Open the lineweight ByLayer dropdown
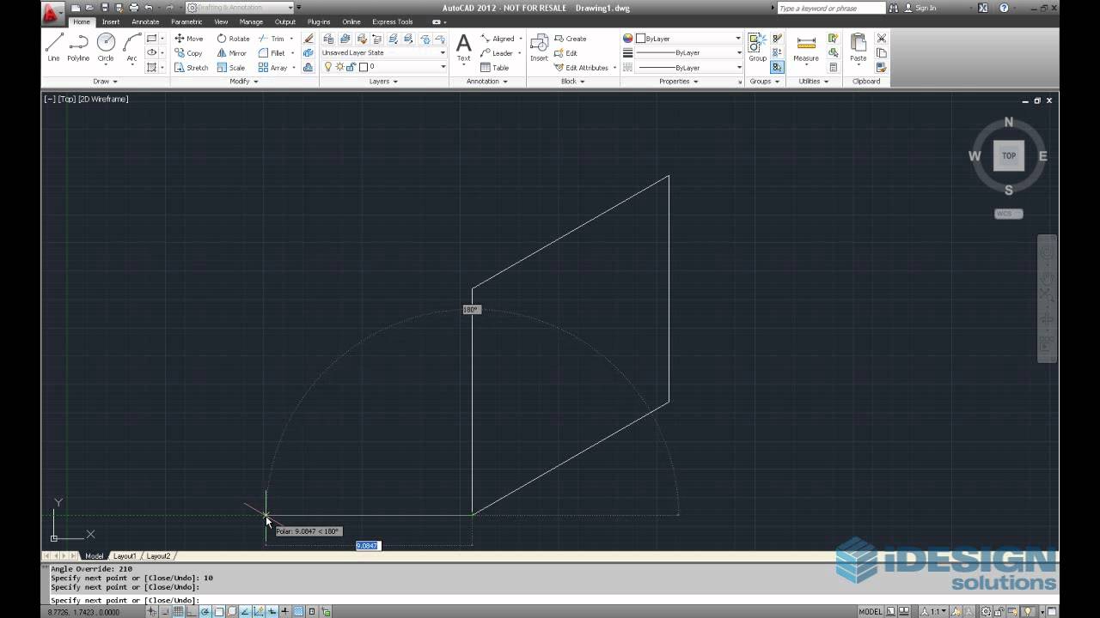Image resolution: width=1100 pixels, height=618 pixels. [688, 53]
